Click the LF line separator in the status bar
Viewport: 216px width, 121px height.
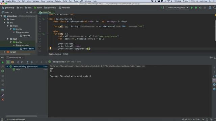(x=190, y=119)
